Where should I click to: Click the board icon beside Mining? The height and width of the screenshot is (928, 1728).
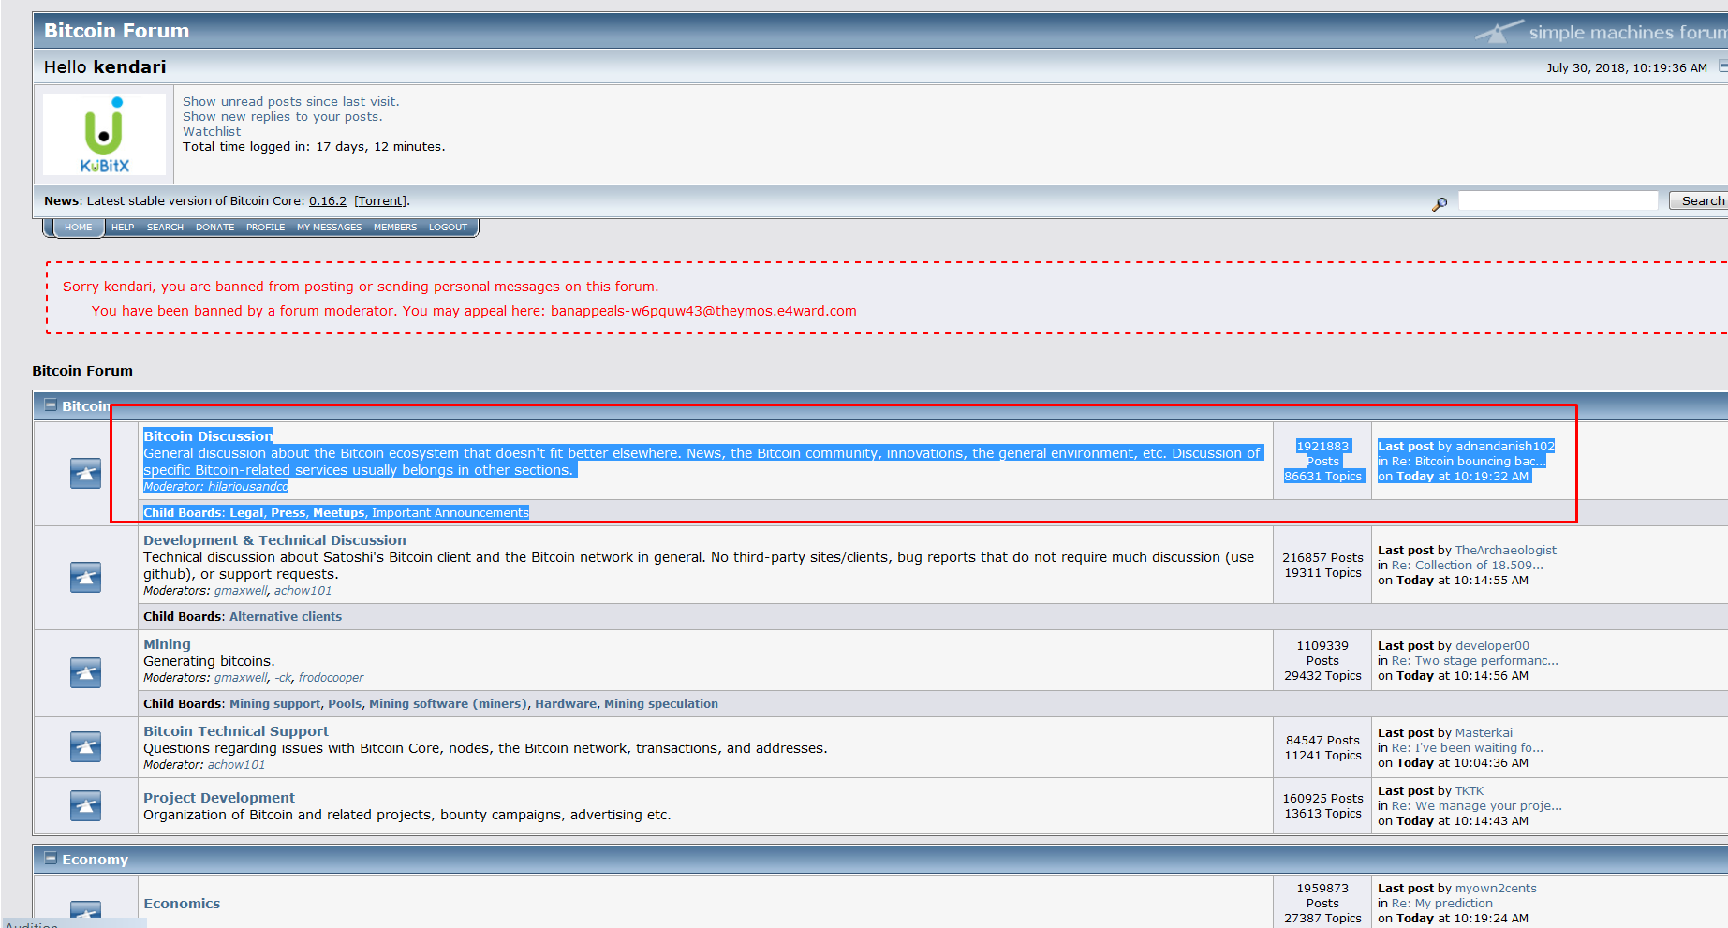85,672
